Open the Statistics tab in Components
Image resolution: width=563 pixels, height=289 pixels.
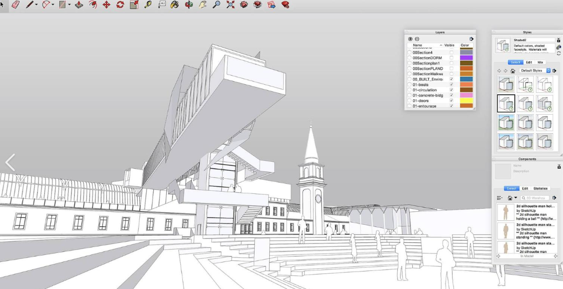coord(540,188)
